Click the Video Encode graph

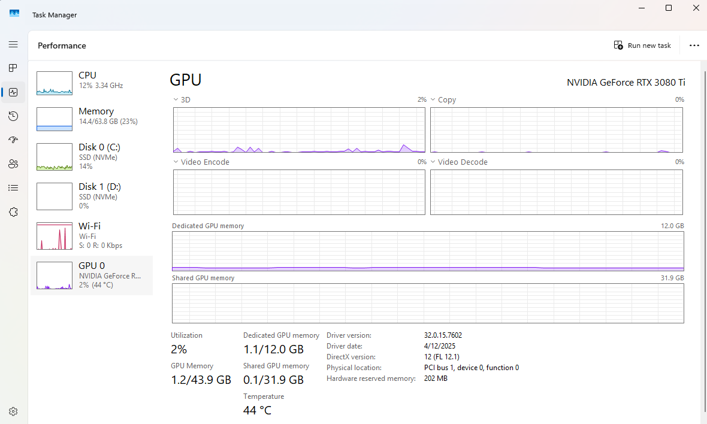click(x=300, y=192)
